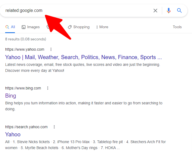The width and height of the screenshot is (192, 161).
Task: Switch to the Images tab
Action: (x=31, y=27)
